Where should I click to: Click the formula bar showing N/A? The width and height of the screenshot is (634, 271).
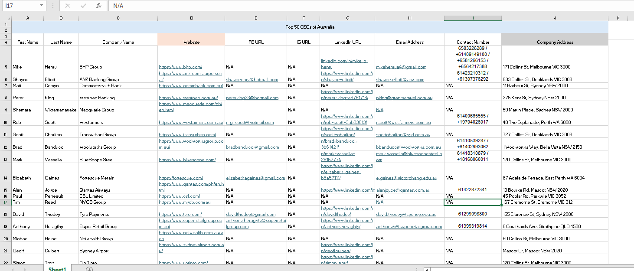[x=371, y=6]
